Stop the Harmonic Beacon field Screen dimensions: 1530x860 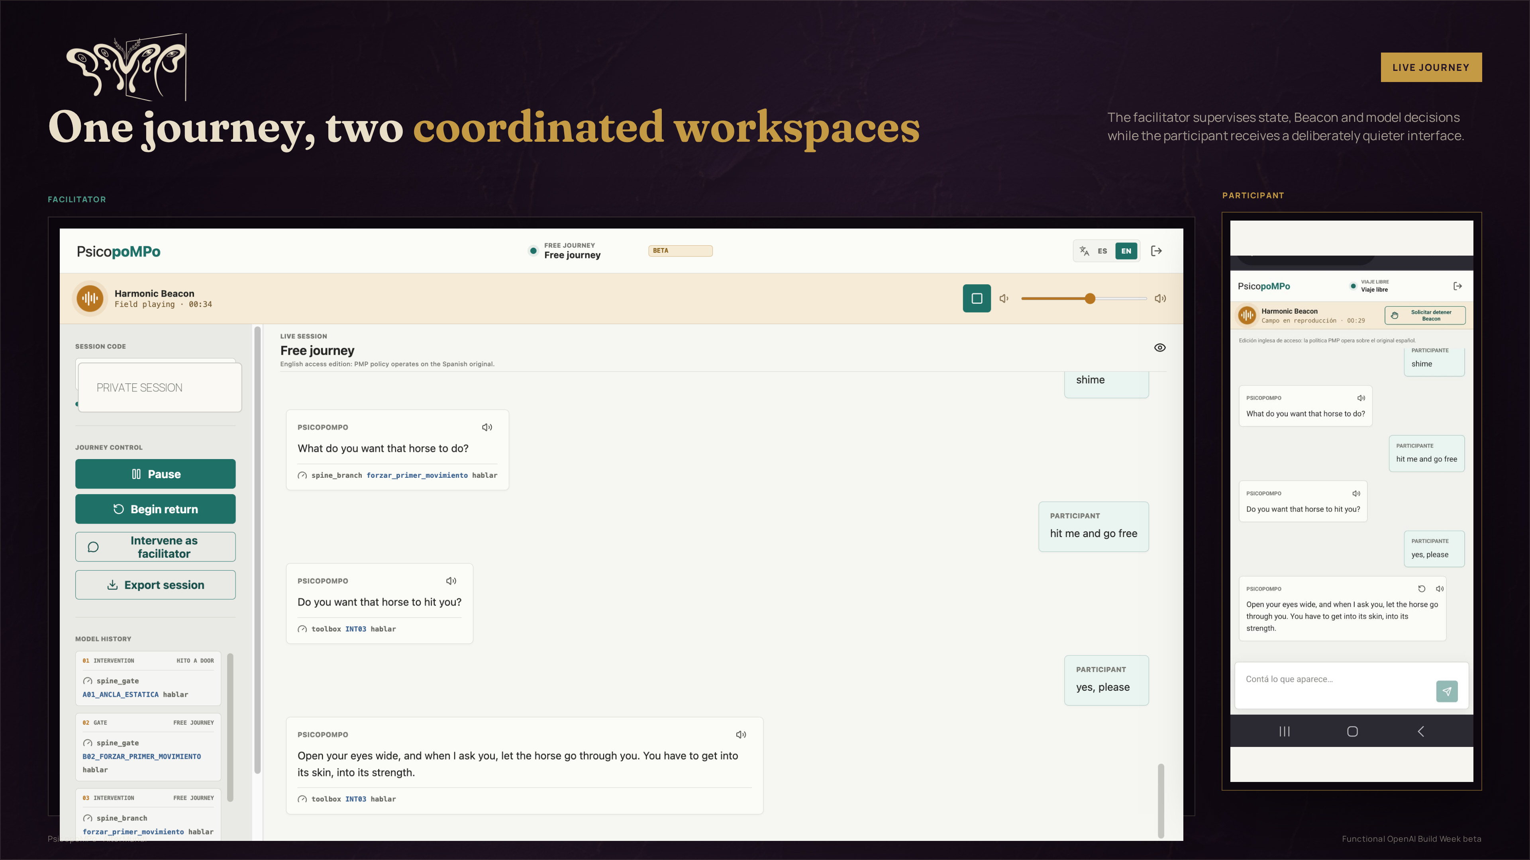[977, 299]
